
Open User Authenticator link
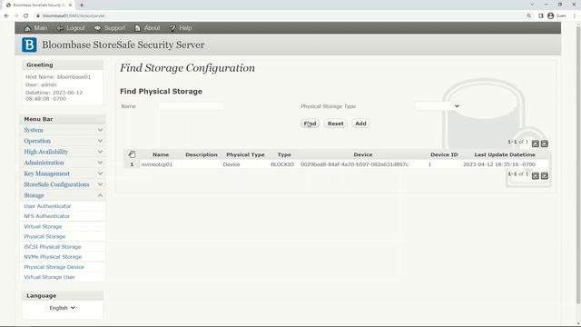click(47, 206)
